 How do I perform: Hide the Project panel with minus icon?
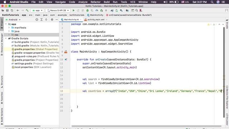click(x=57, y=20)
